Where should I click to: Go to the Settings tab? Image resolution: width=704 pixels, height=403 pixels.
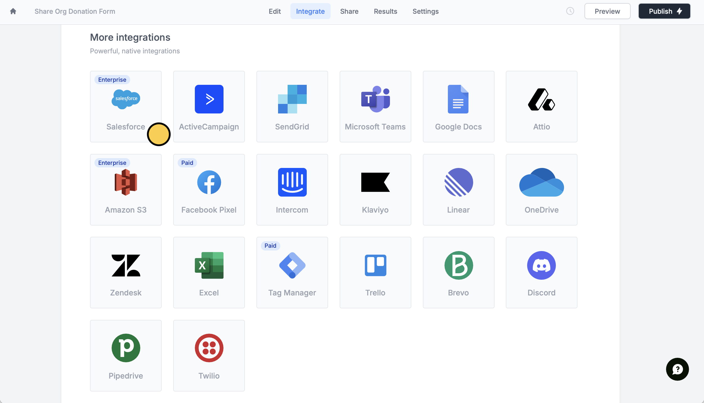(425, 11)
